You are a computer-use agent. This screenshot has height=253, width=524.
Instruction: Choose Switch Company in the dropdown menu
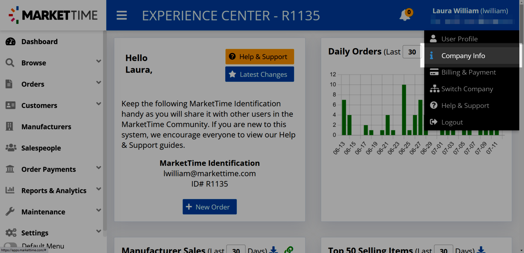click(467, 89)
